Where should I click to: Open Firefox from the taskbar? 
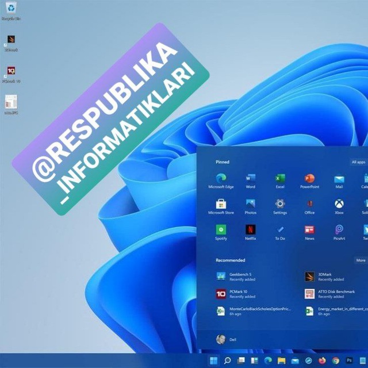(x=322, y=361)
